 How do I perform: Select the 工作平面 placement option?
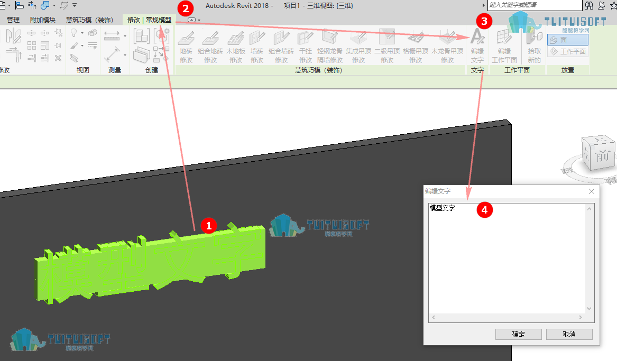(567, 51)
